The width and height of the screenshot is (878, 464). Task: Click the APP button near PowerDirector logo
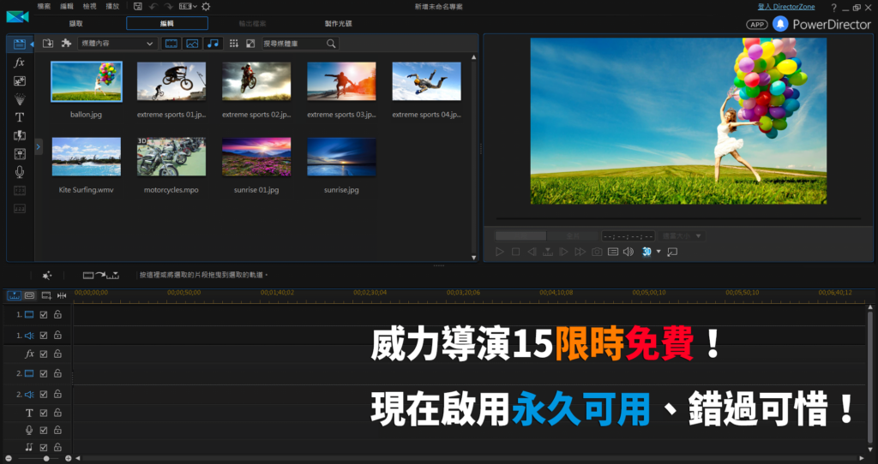click(757, 25)
